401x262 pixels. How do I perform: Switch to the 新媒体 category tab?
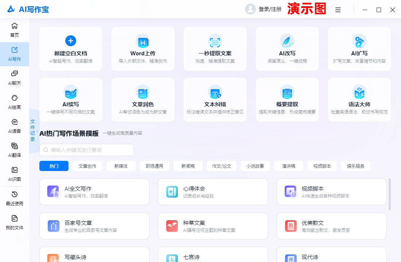pyautogui.click(x=121, y=166)
